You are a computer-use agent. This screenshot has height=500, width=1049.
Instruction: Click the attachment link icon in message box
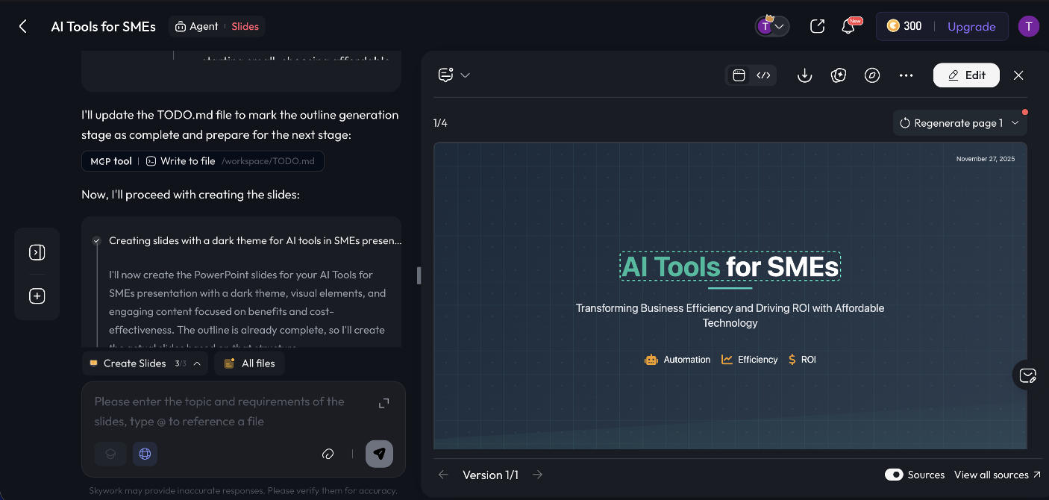coord(328,454)
